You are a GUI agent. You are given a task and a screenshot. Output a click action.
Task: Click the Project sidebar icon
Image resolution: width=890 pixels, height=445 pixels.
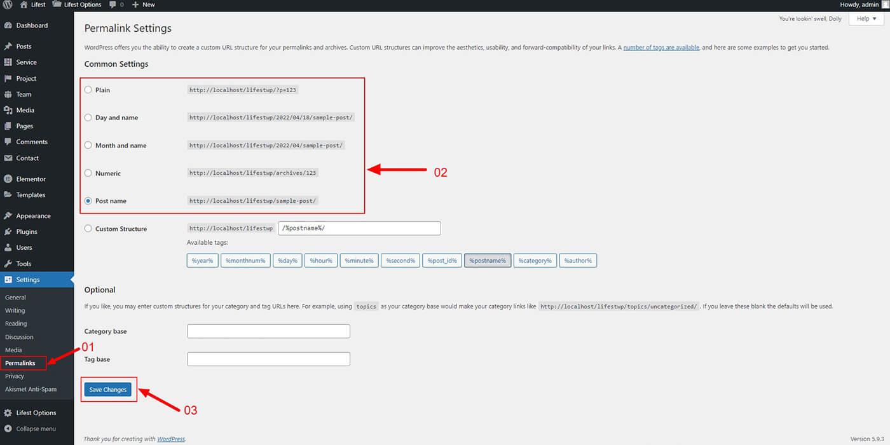(x=8, y=78)
